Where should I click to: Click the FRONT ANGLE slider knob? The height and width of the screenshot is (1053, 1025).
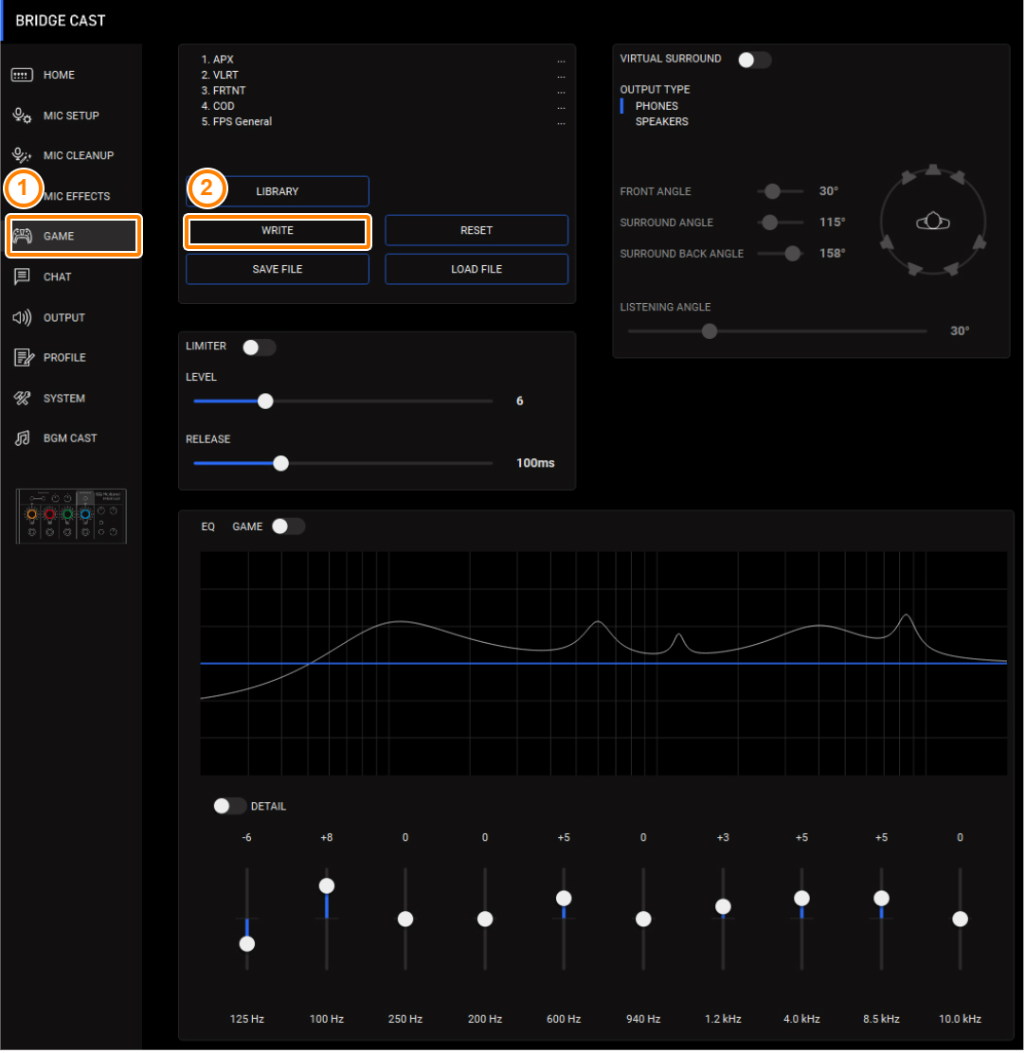coord(772,191)
